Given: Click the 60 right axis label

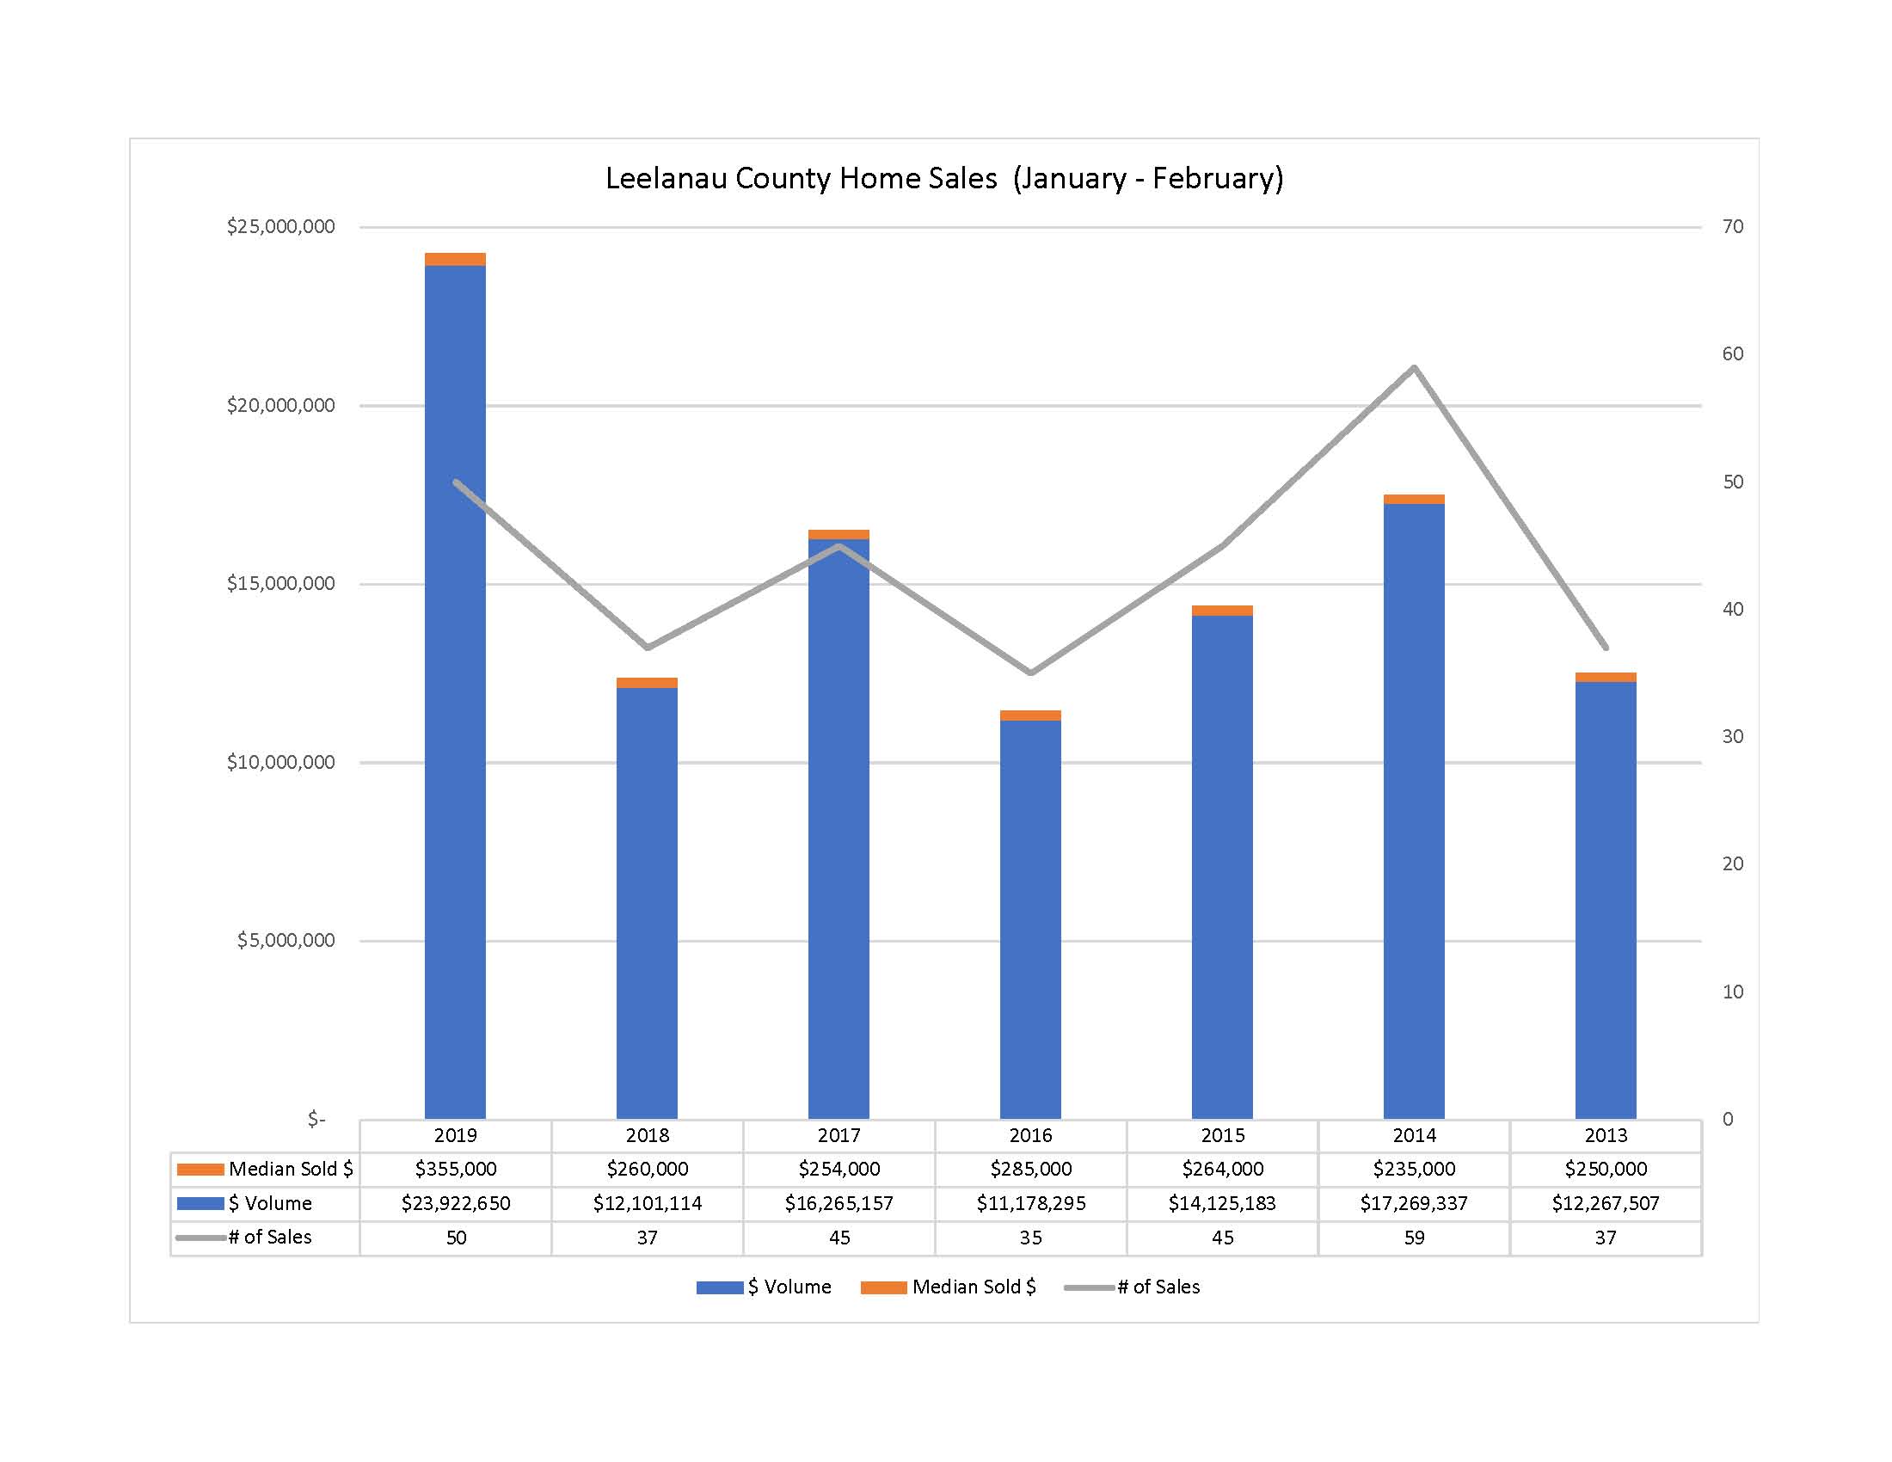Looking at the screenshot, I should click(x=1733, y=354).
